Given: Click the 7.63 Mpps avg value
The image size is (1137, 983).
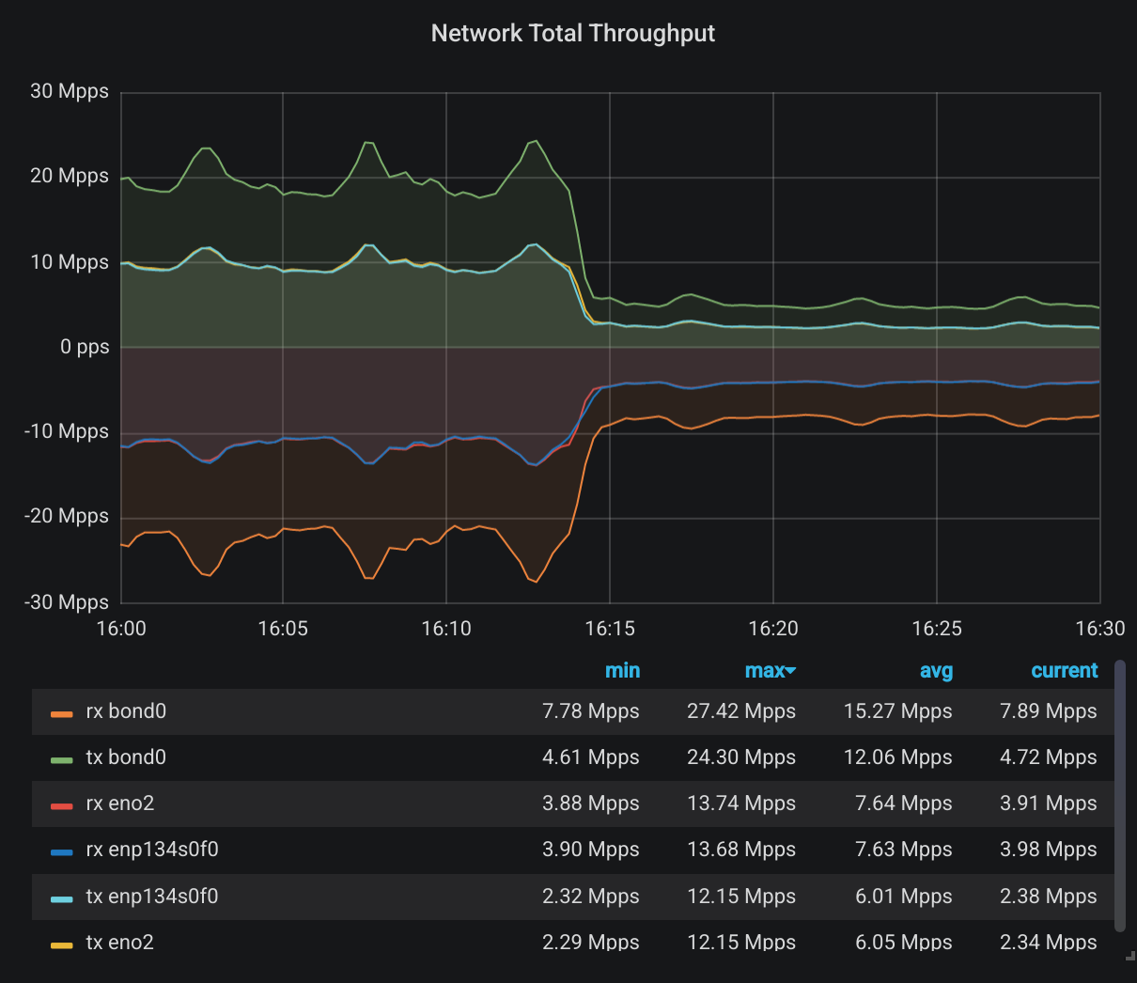Looking at the screenshot, I should (904, 850).
